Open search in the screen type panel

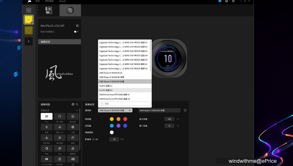(x=77, y=104)
